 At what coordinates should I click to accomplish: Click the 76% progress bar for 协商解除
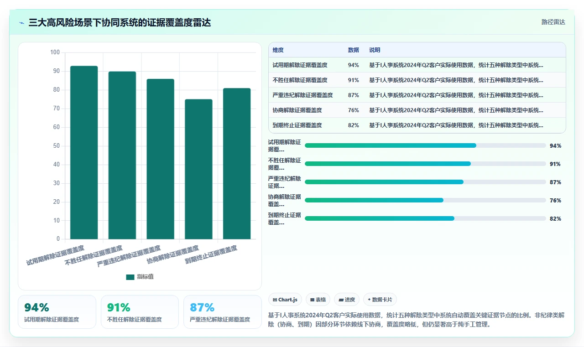(425, 200)
